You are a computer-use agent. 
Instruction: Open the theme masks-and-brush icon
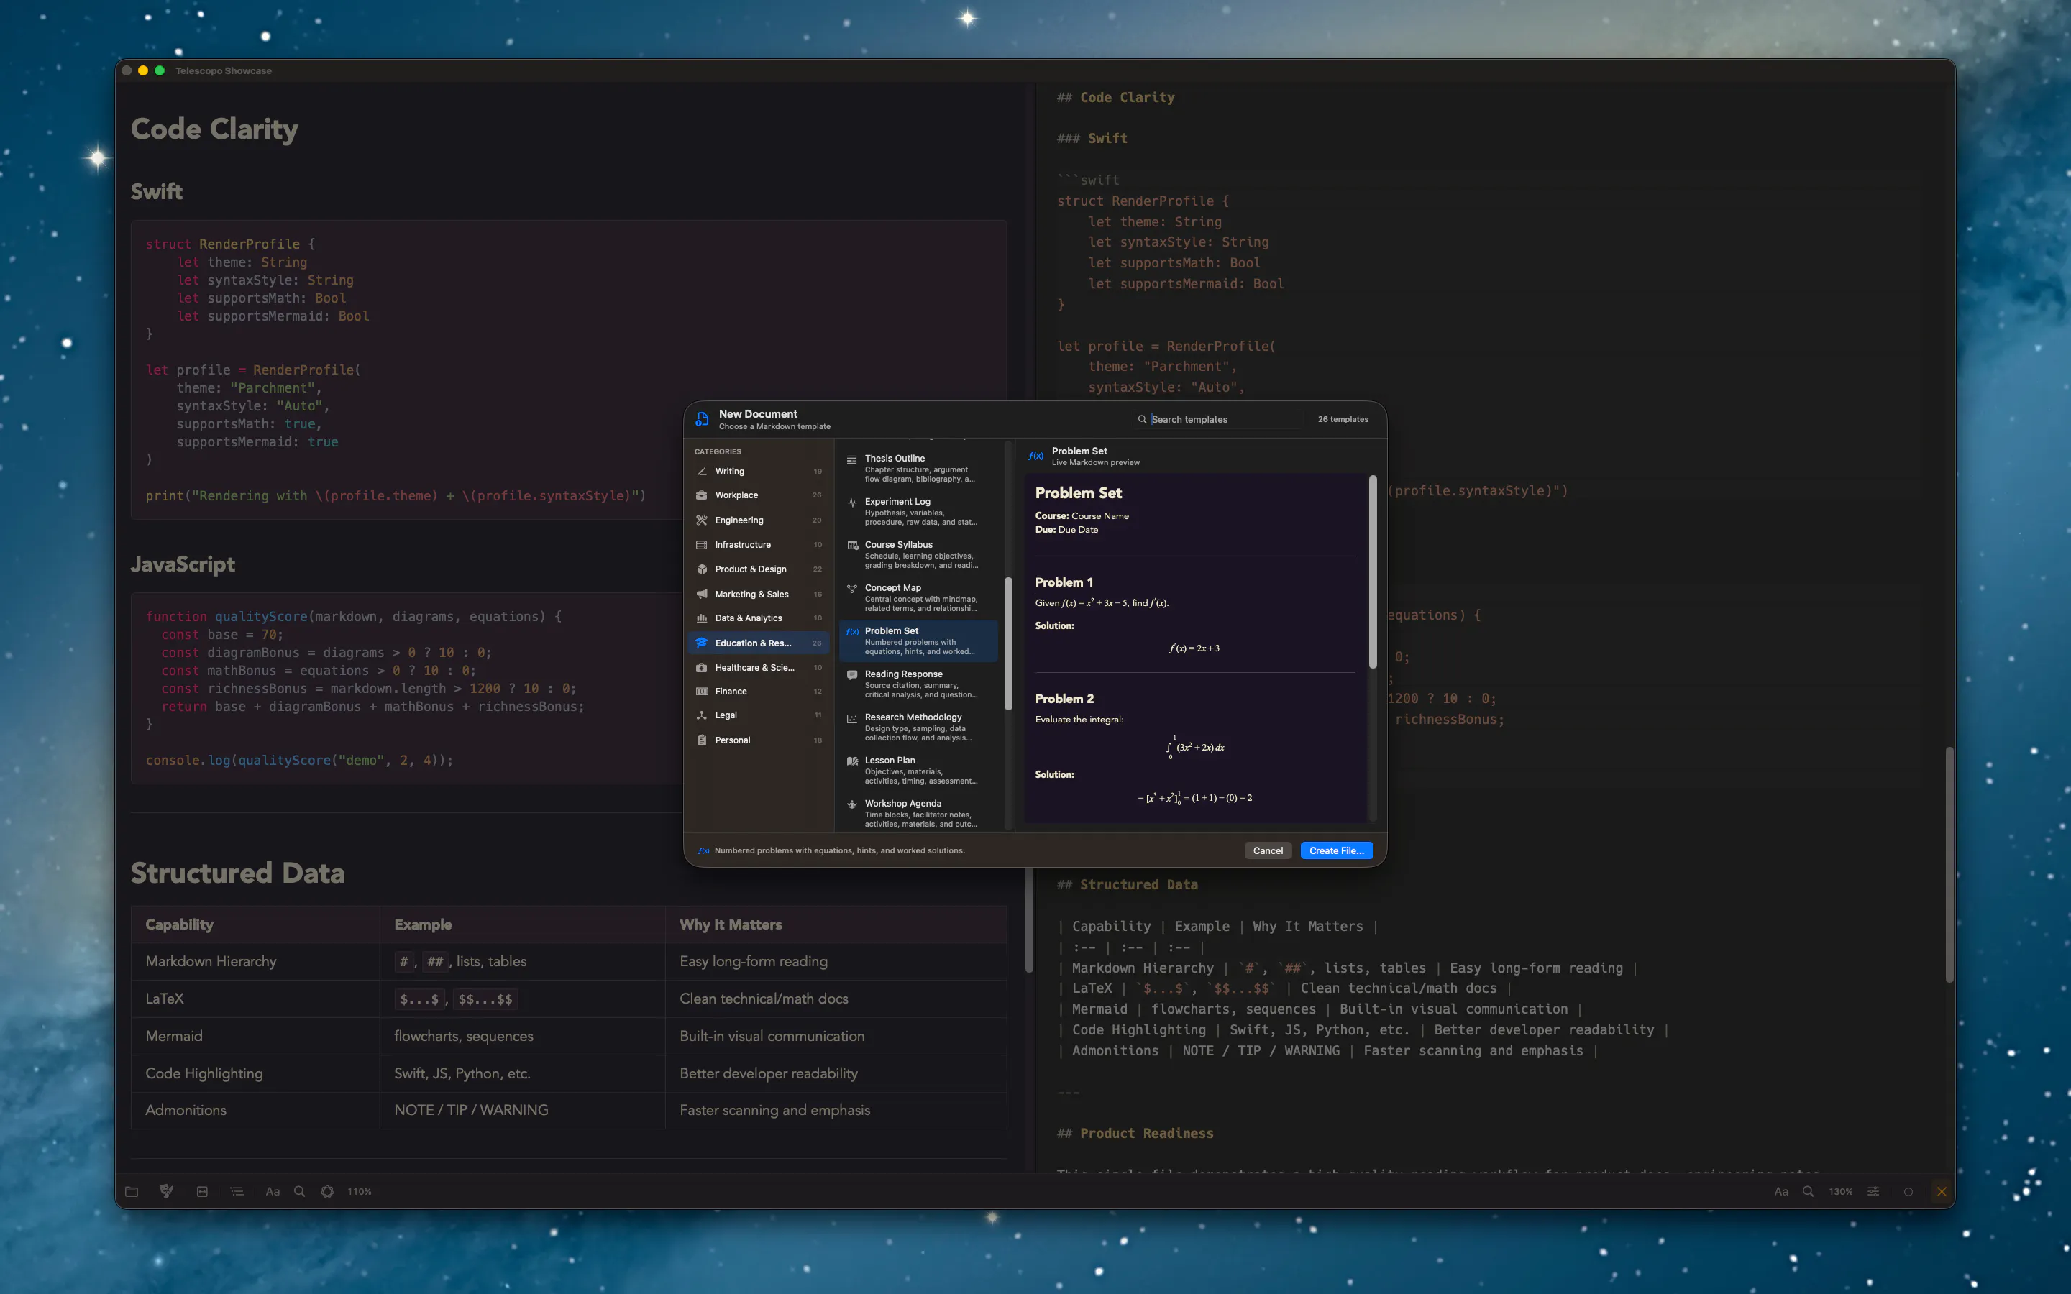coord(166,1191)
